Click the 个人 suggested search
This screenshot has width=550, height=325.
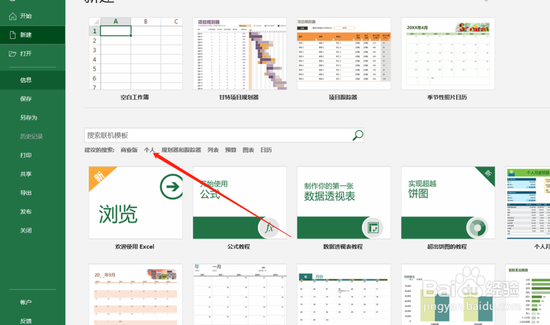[x=149, y=150]
